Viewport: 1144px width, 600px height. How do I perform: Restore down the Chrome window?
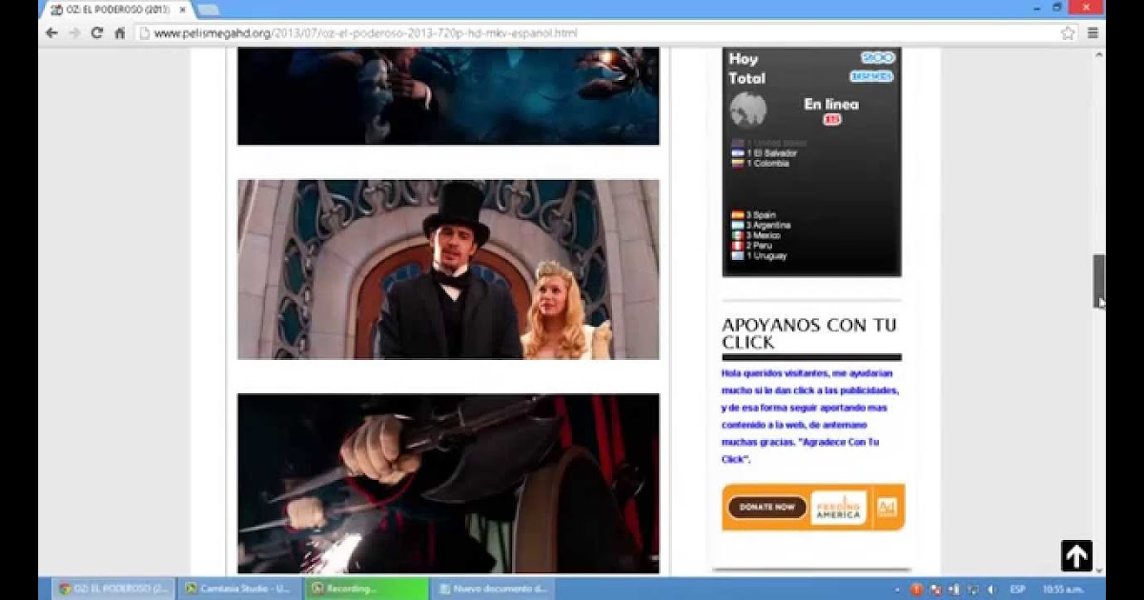click(x=1057, y=7)
